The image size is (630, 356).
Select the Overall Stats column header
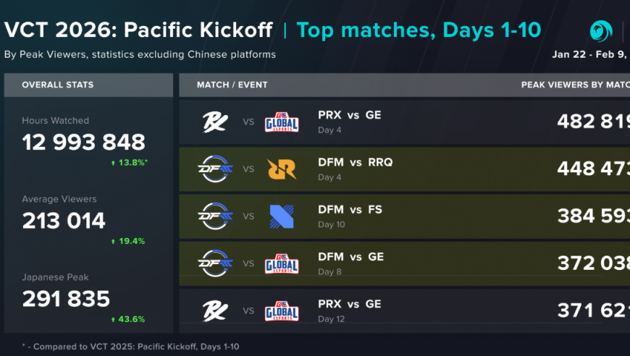pyautogui.click(x=57, y=85)
